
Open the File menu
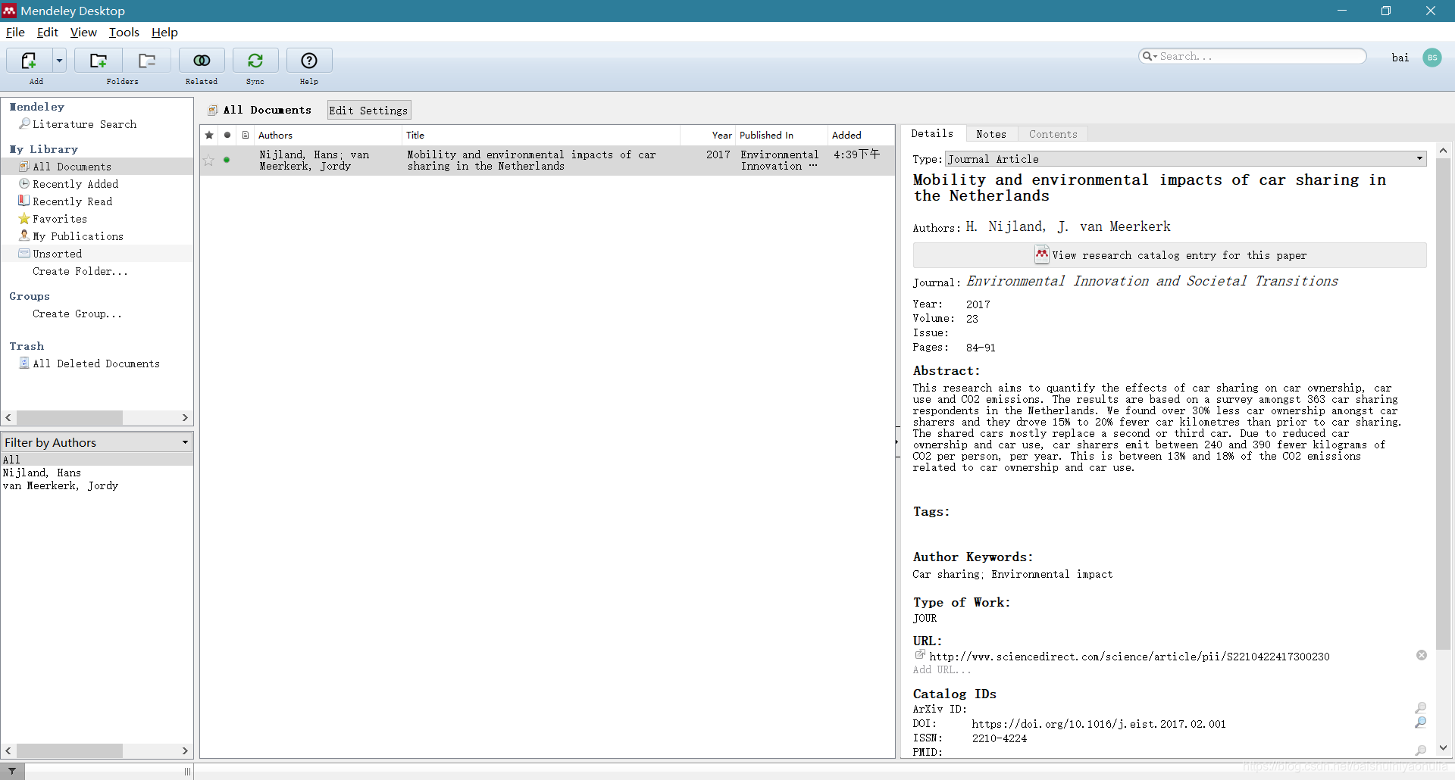pyautogui.click(x=15, y=32)
